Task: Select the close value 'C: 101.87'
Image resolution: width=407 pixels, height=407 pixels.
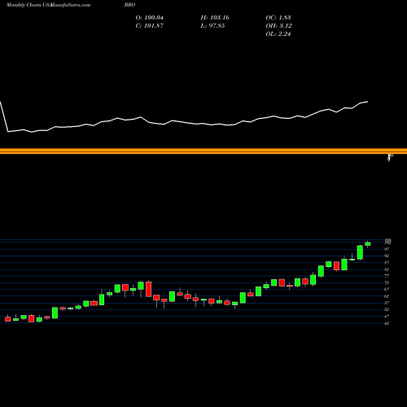Action: (150, 26)
